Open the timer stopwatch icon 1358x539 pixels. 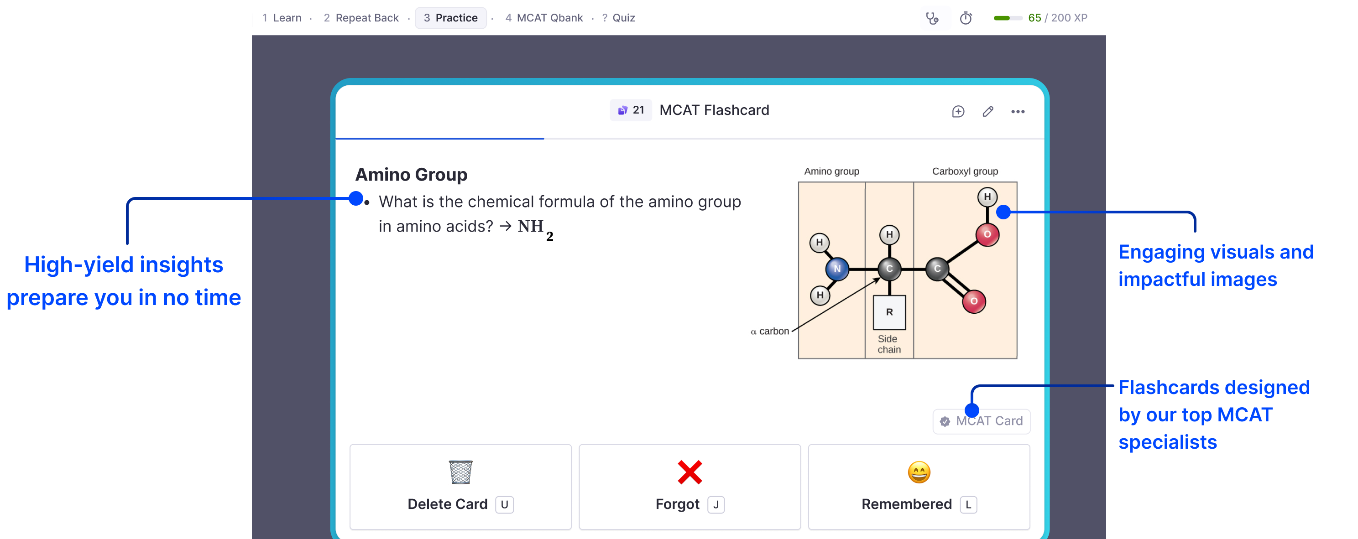click(965, 18)
